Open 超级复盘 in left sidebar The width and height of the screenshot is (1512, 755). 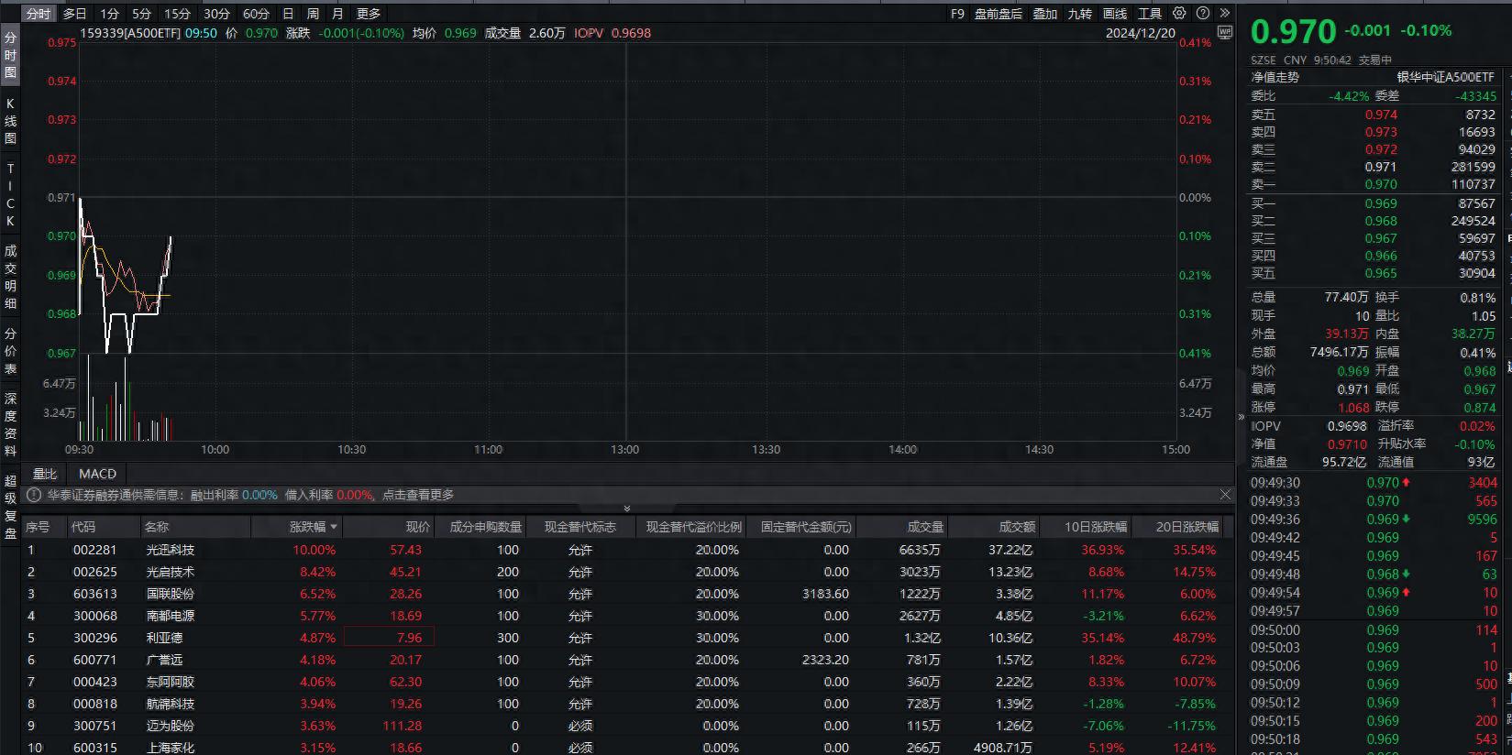point(10,507)
